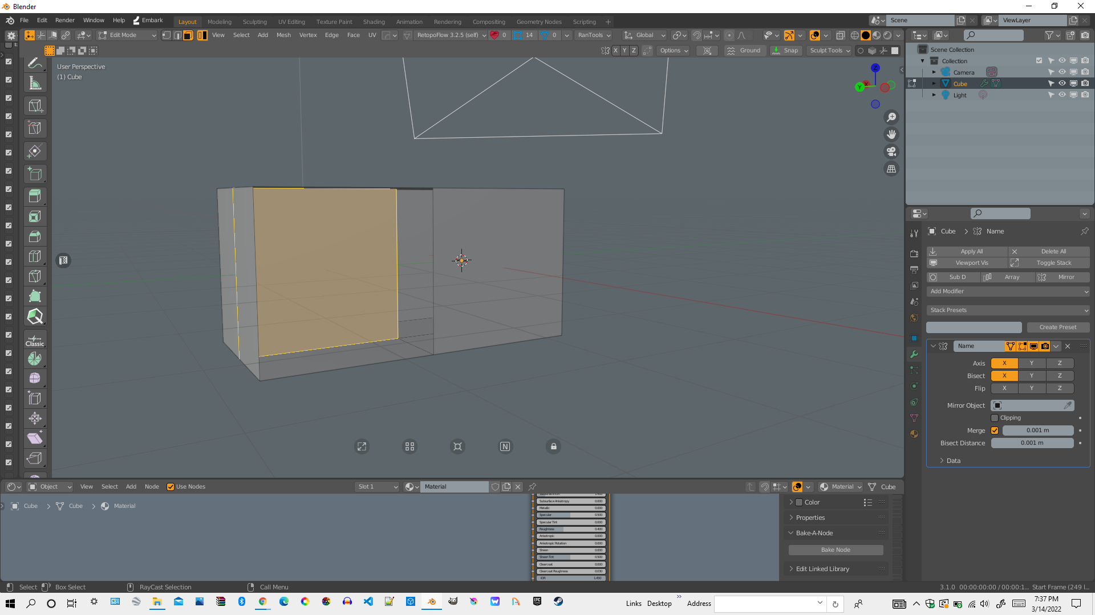Click the expand arrows icon in viewport bottom
This screenshot has height=615, width=1095.
click(x=362, y=446)
